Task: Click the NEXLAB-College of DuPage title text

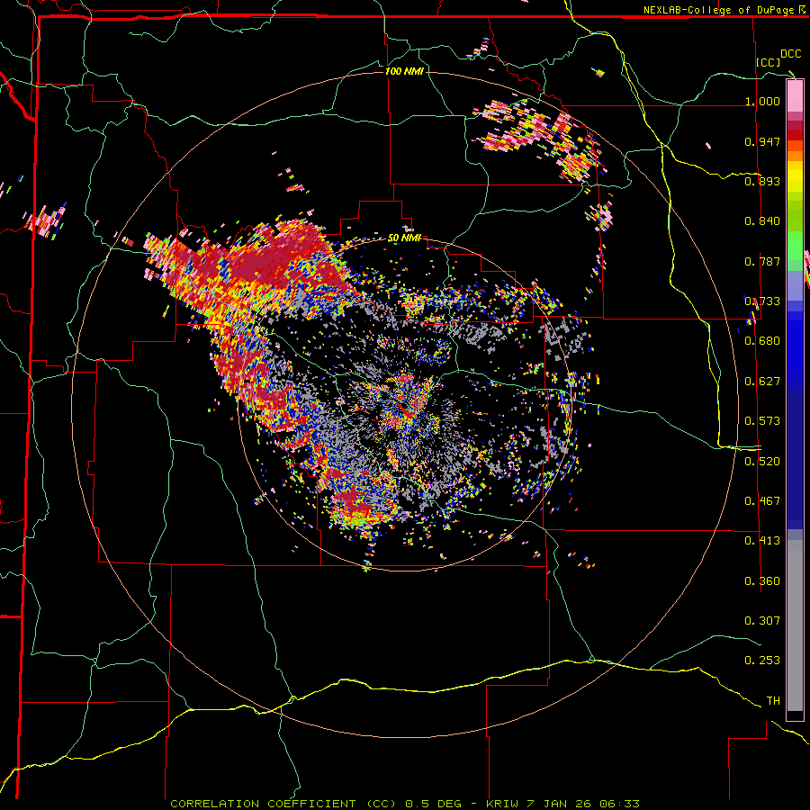Action: point(718,10)
